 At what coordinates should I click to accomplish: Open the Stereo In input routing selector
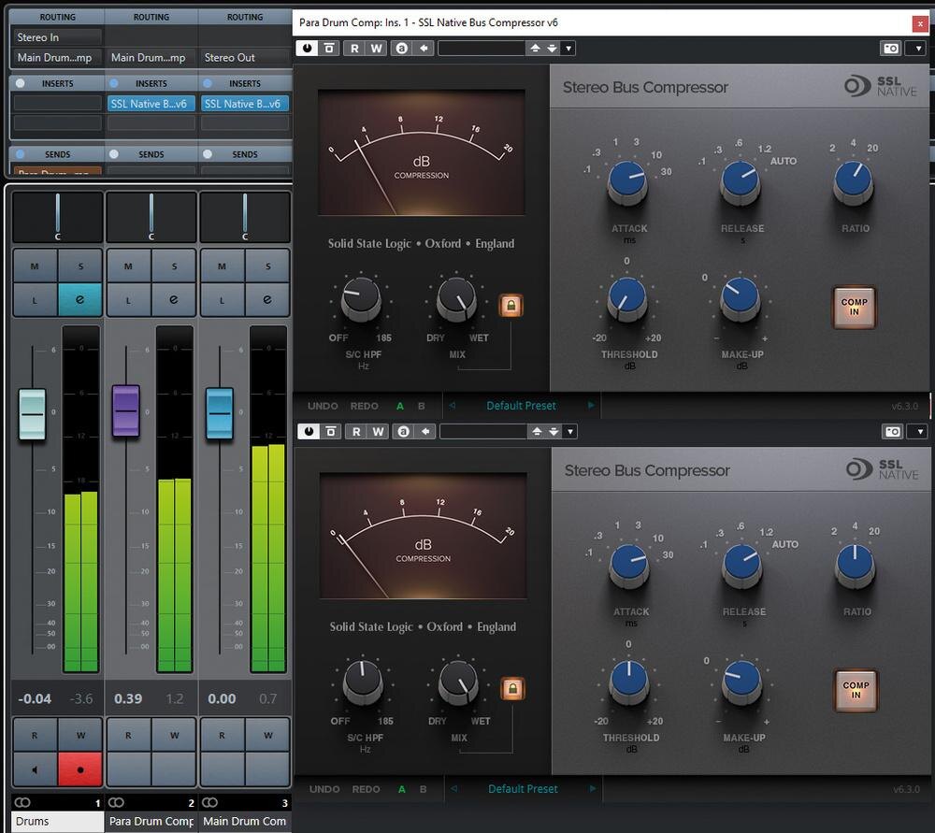(57, 37)
